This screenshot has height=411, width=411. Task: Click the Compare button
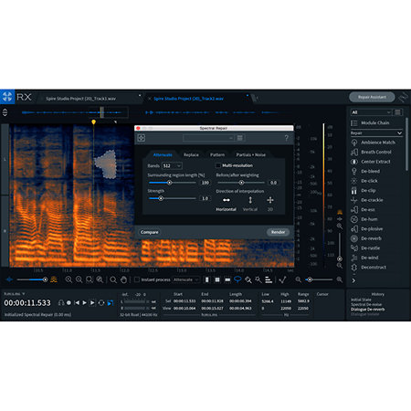[x=149, y=232]
